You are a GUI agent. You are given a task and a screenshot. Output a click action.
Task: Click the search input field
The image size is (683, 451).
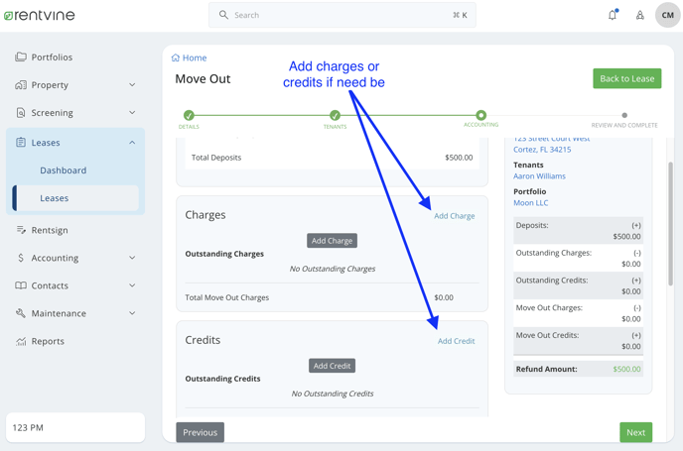[x=341, y=15]
